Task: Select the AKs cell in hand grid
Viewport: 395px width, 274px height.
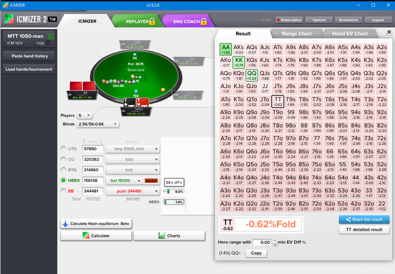Action: 239,49
